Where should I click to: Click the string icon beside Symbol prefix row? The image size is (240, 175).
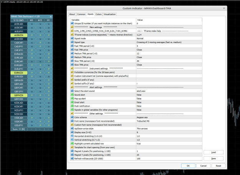click(x=72, y=80)
